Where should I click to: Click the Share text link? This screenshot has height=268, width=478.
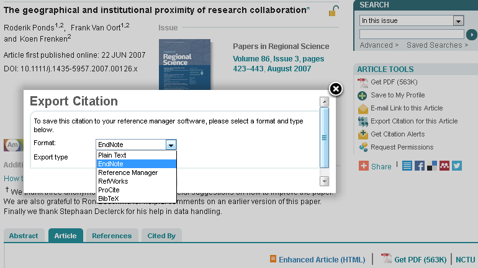(381, 167)
